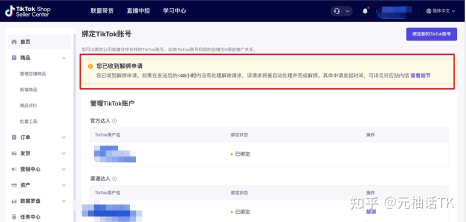Open the 学习中心 top menu
Screen dimensions: 466x222
pyautogui.click(x=174, y=11)
